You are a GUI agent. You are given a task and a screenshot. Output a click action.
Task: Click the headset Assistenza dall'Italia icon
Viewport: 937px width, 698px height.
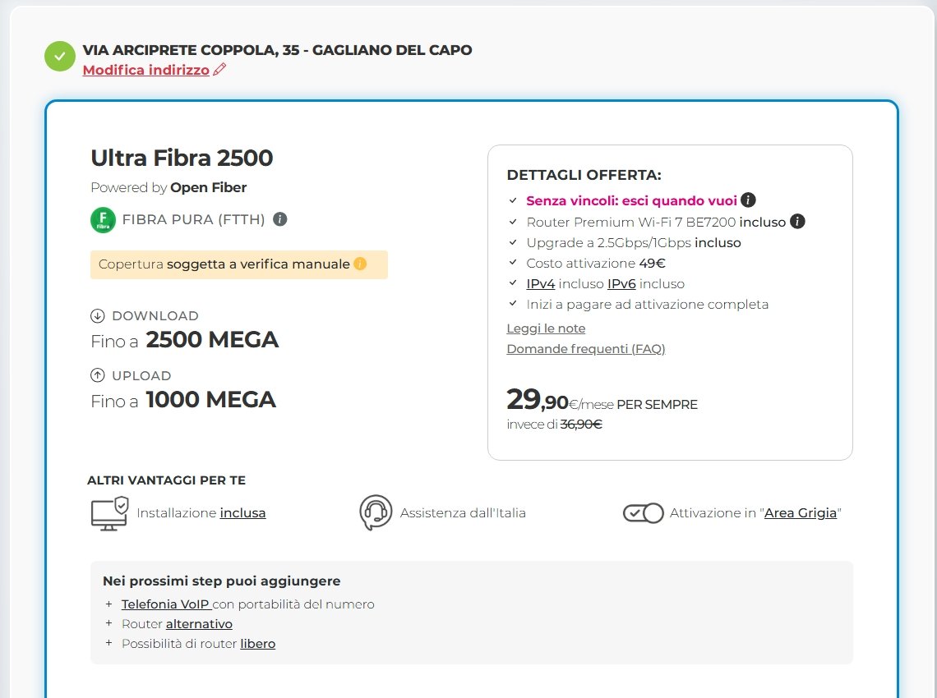(376, 512)
